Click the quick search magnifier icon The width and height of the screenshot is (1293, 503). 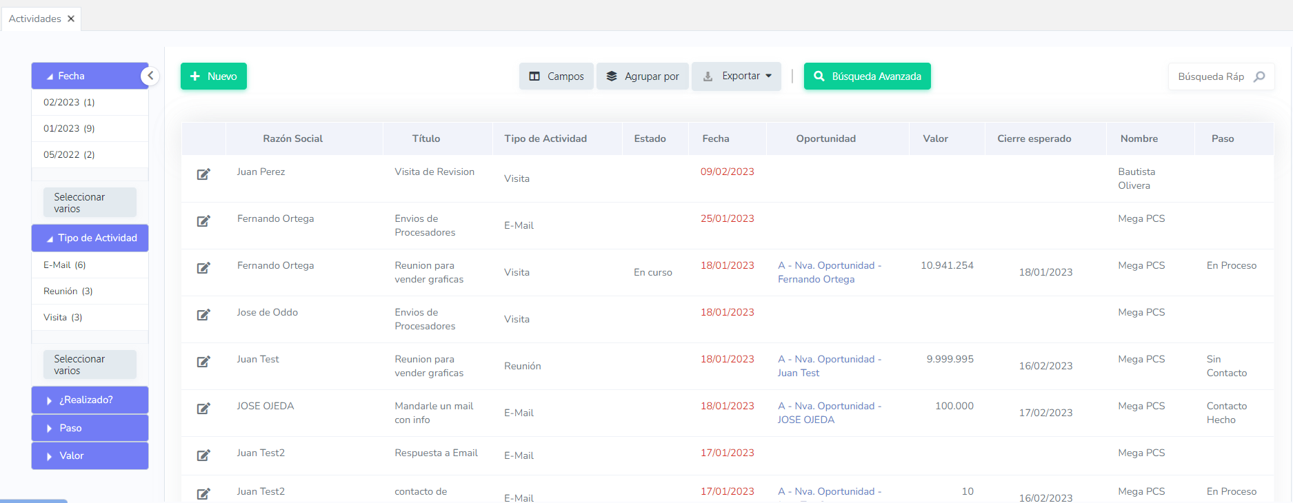[x=1259, y=76]
